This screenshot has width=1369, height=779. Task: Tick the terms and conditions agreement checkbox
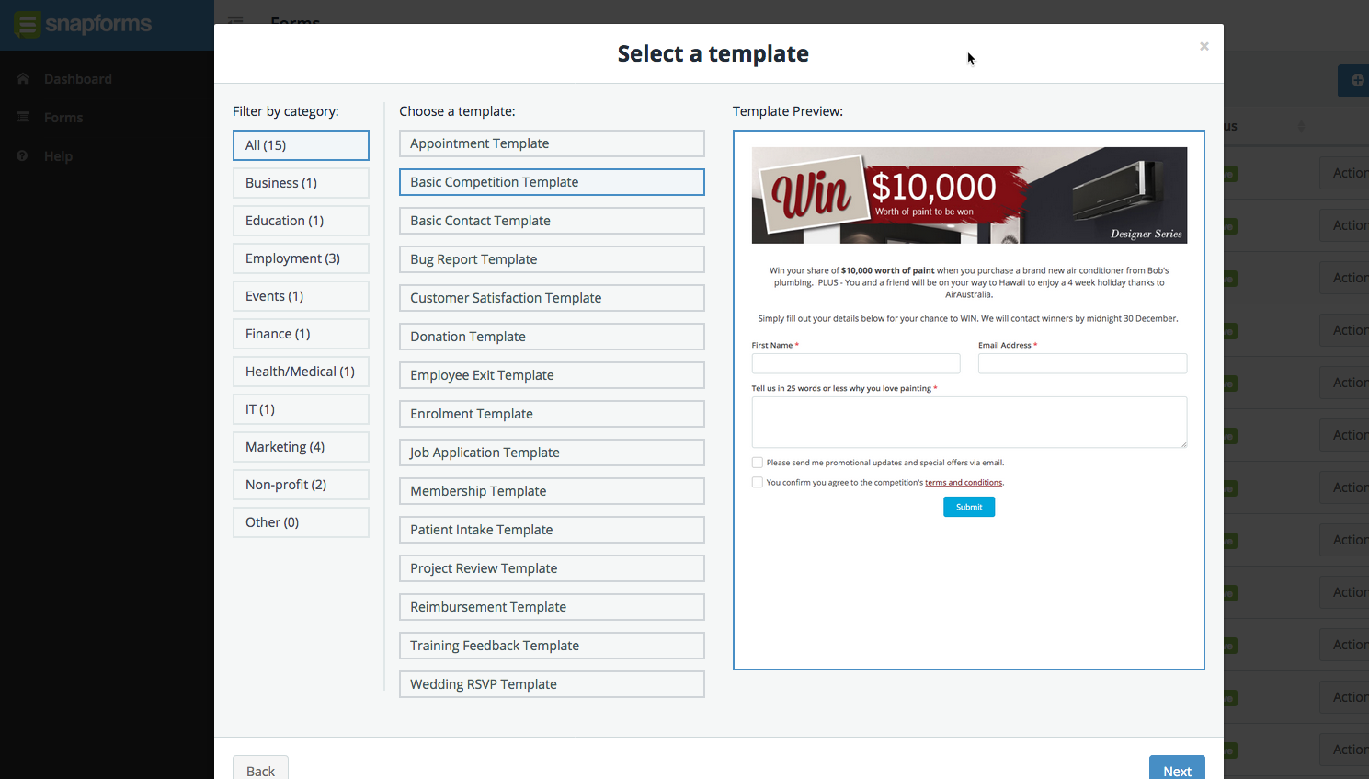[x=757, y=482]
